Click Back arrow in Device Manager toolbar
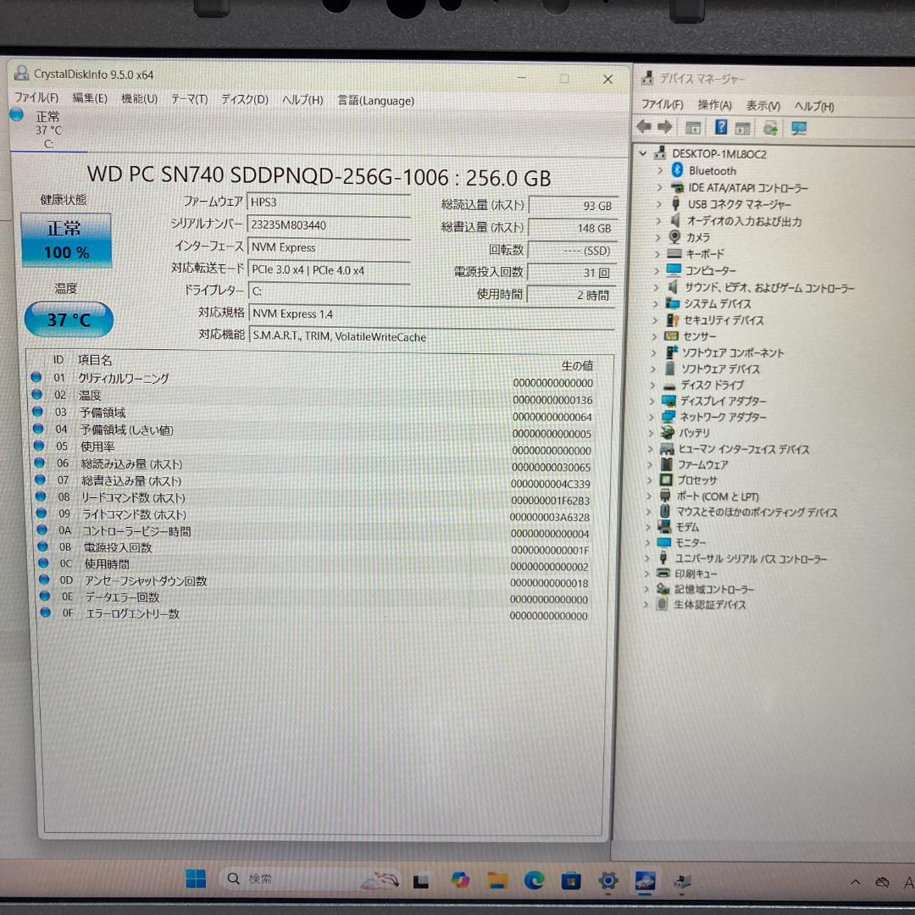 (644, 126)
